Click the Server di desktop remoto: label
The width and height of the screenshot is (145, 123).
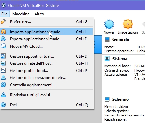(x=124, y=115)
